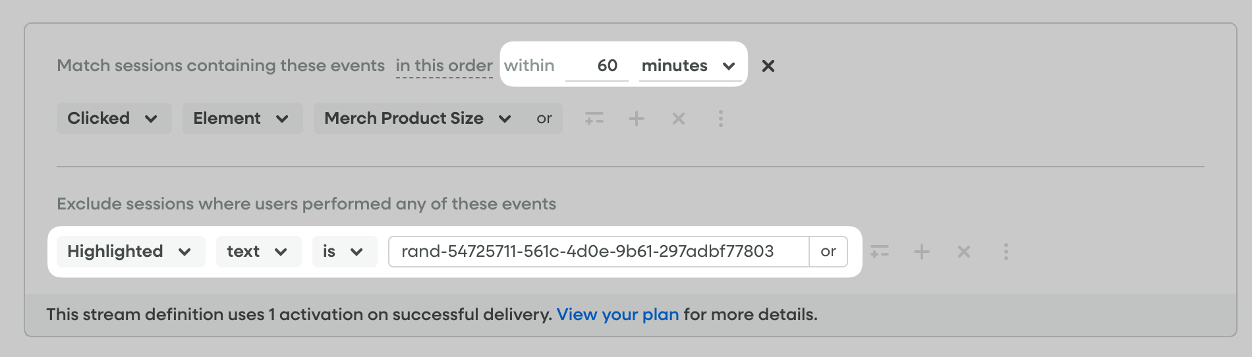Delete the Highlighted text exclusion row
The width and height of the screenshot is (1252, 357).
(x=964, y=252)
